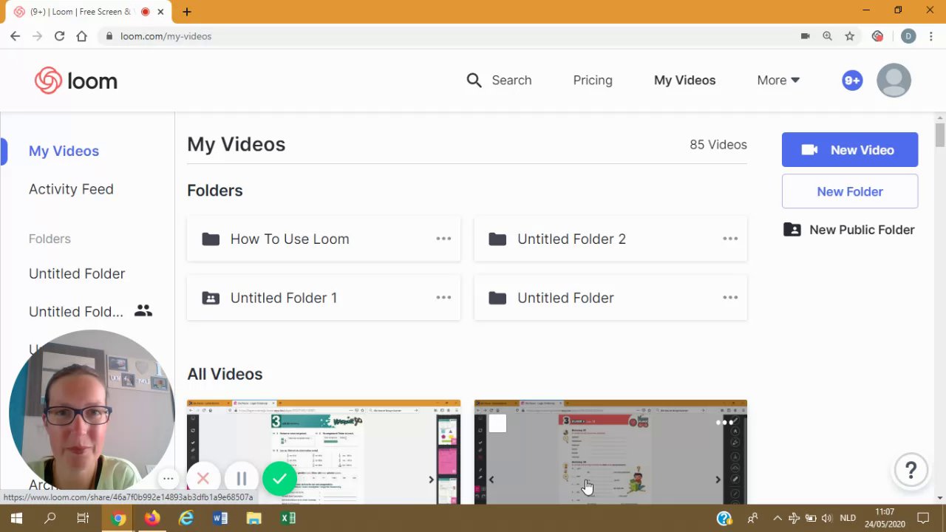This screenshot has height=532, width=946.
Task: Open the first video thumbnail under All Videos
Action: pos(324,452)
